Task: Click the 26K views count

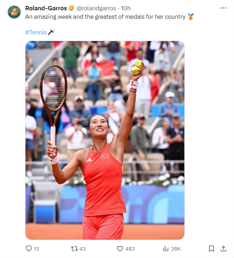Action: pos(175,249)
